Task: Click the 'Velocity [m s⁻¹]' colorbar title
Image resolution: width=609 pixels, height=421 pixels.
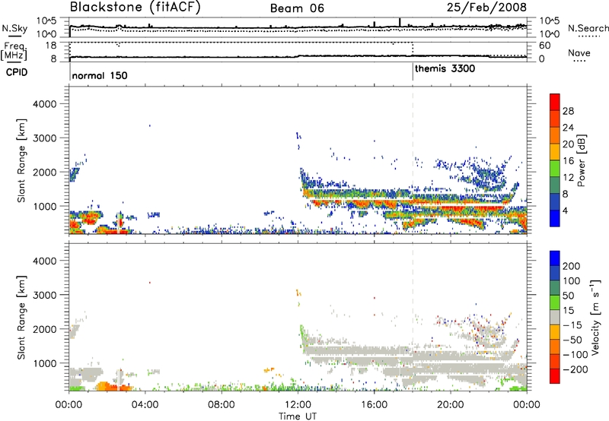Action: click(595, 317)
